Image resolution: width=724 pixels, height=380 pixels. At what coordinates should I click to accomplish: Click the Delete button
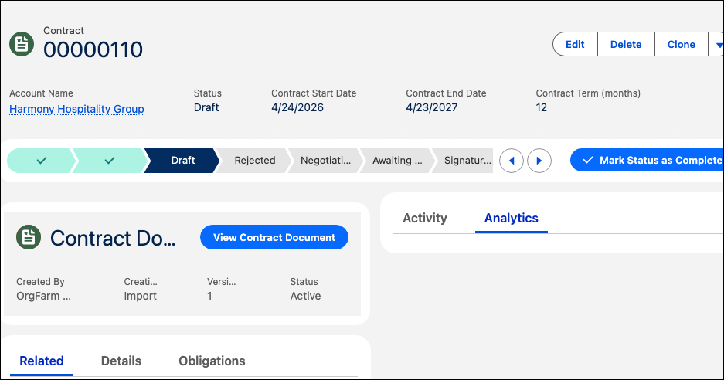(626, 44)
